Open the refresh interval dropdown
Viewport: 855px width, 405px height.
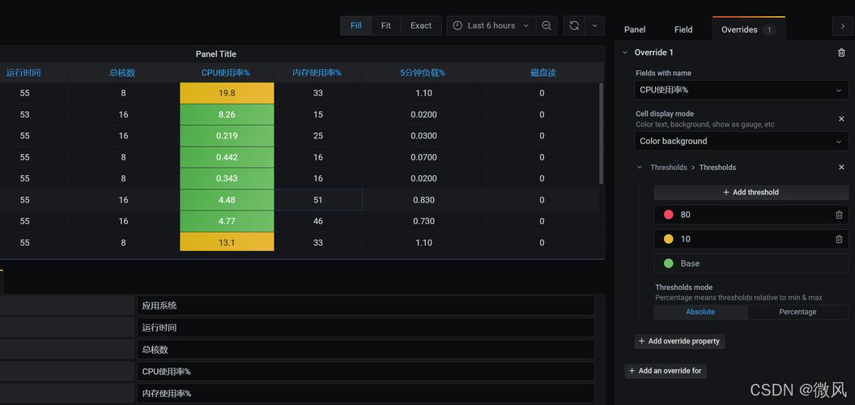[595, 26]
